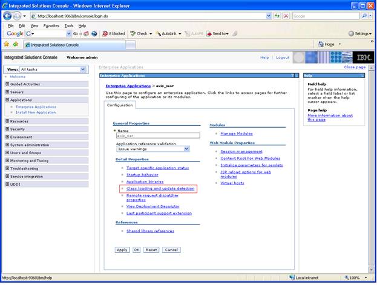
Task: Open the Session management link
Action: coord(241,151)
